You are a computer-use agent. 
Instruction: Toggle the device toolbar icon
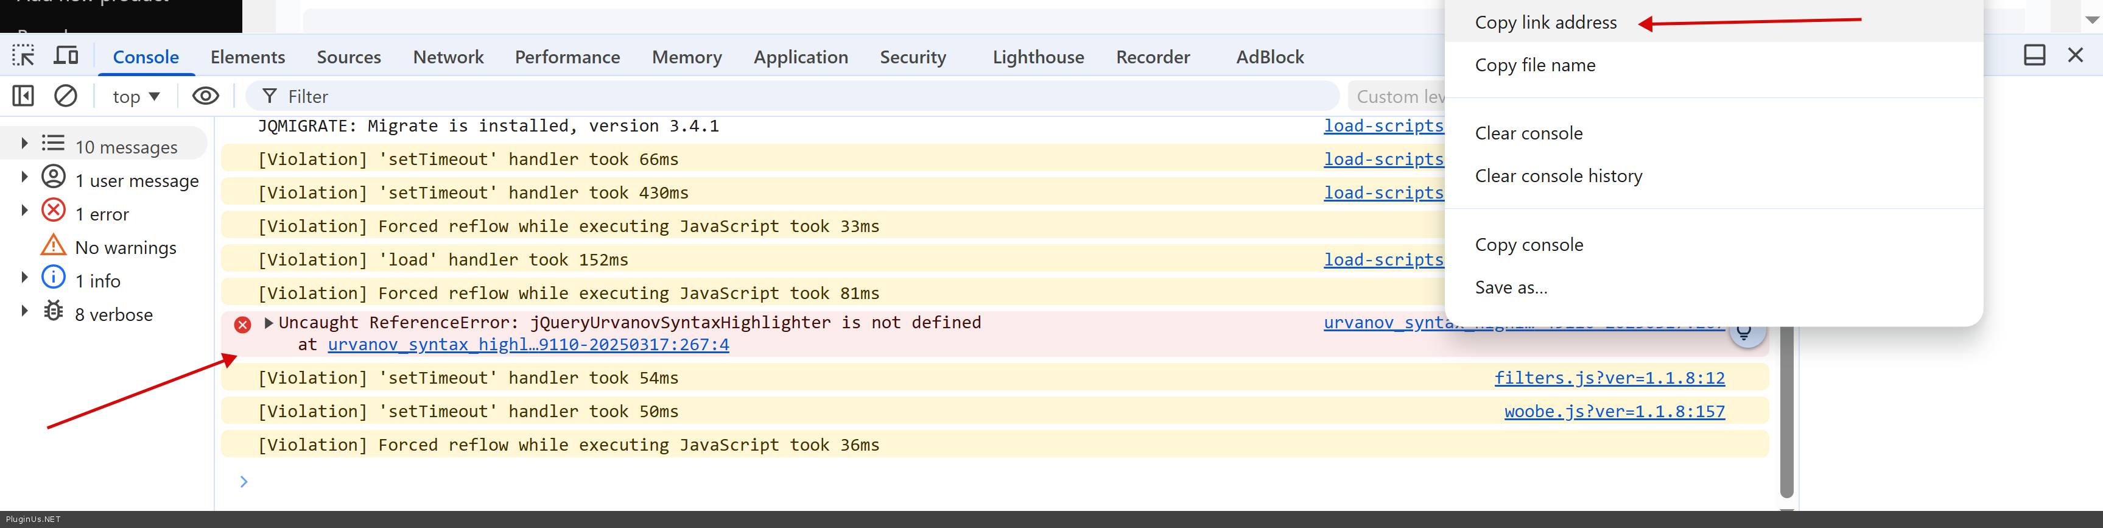(66, 55)
